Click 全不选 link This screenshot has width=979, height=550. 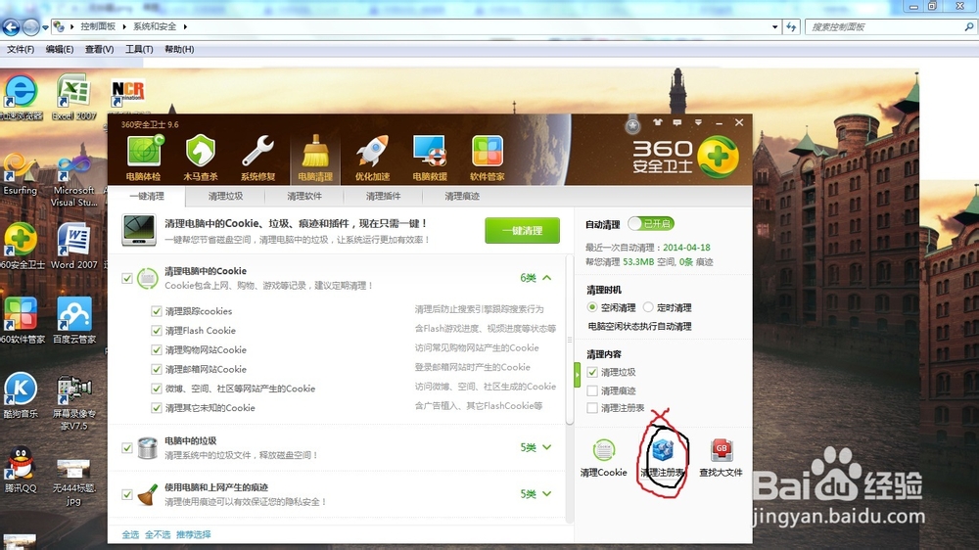click(x=158, y=534)
